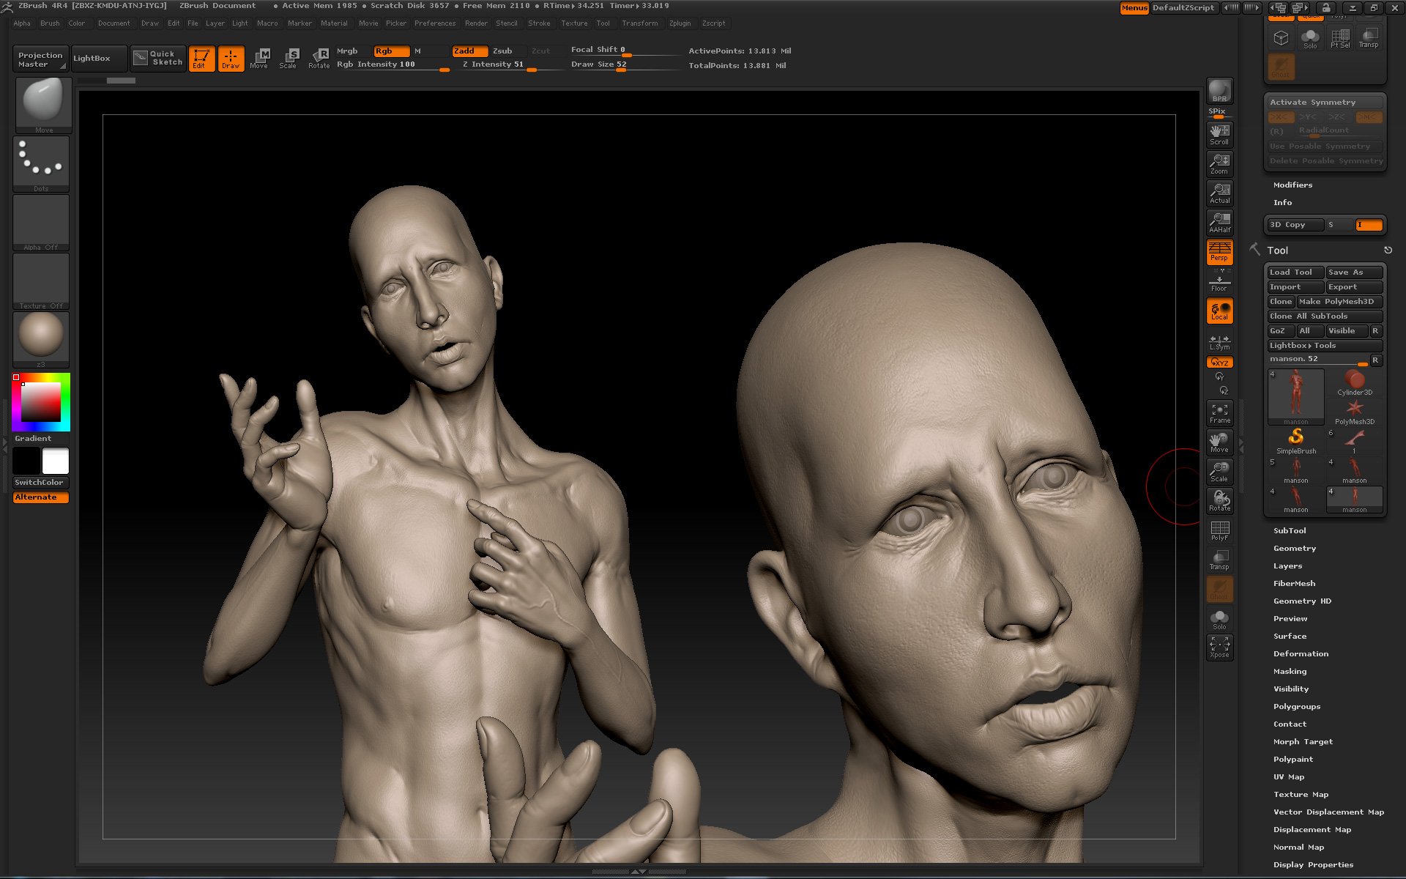Open the Texture Off selector

[41, 281]
